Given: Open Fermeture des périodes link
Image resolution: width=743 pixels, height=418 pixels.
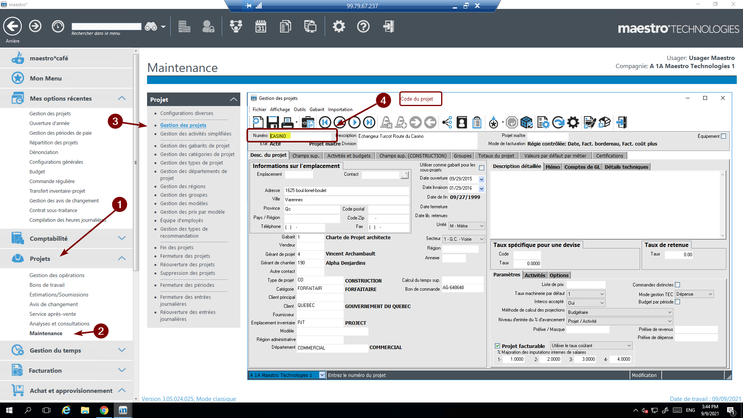Looking at the screenshot, I should pos(187,285).
